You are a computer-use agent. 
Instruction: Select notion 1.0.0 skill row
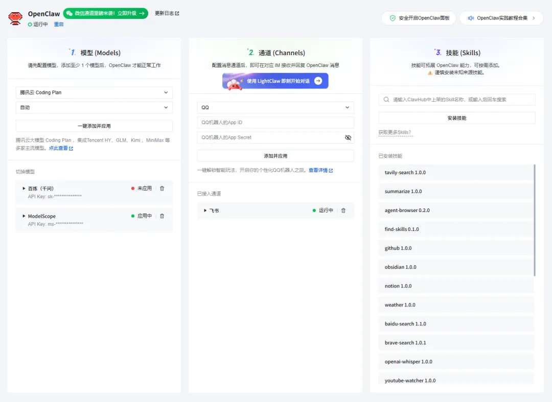click(x=456, y=286)
